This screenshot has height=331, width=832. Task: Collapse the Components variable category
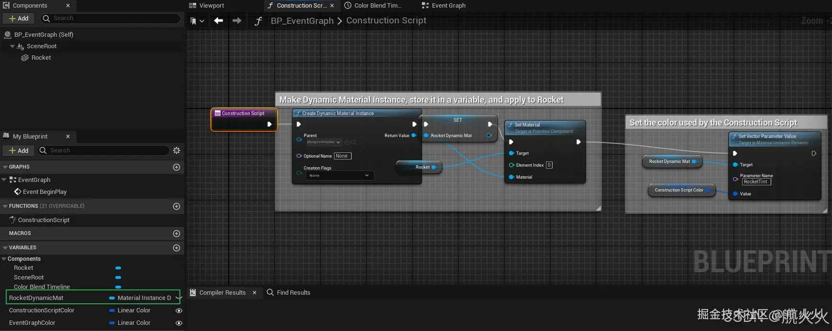coord(4,259)
